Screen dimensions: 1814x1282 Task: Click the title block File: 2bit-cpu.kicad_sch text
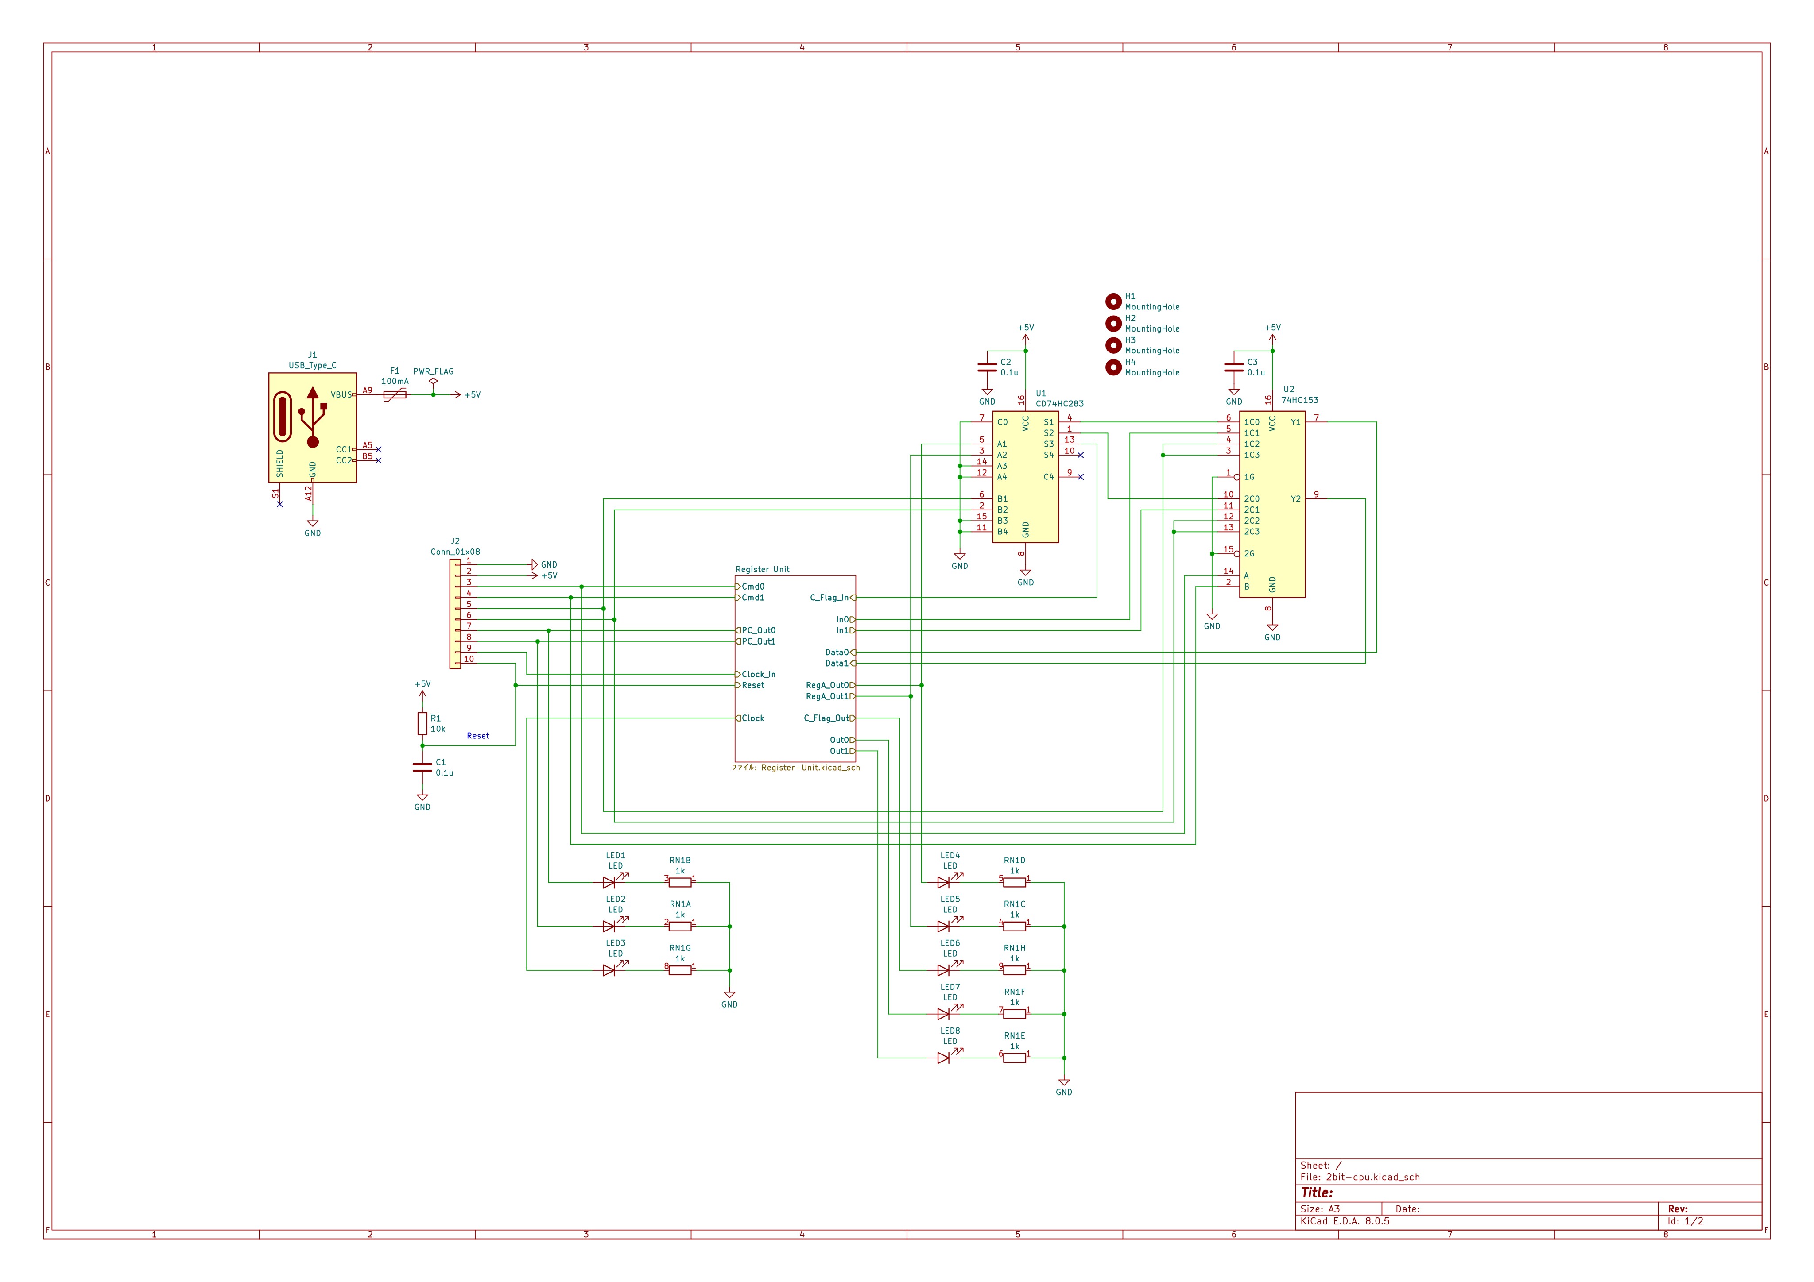click(x=1360, y=1177)
